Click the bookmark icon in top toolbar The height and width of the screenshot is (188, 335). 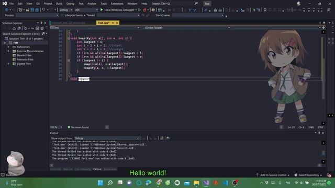tap(265, 10)
